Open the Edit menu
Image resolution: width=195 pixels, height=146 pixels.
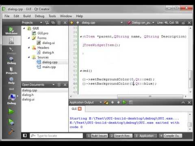(16, 16)
